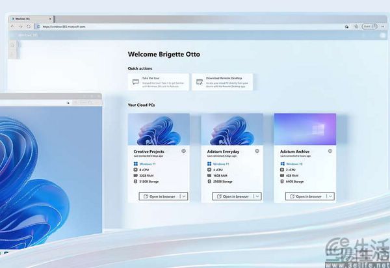Expand dropdown arrow beside Creative Projects' Open button
Image resolution: width=390 pixels, height=268 pixels.
tap(184, 196)
